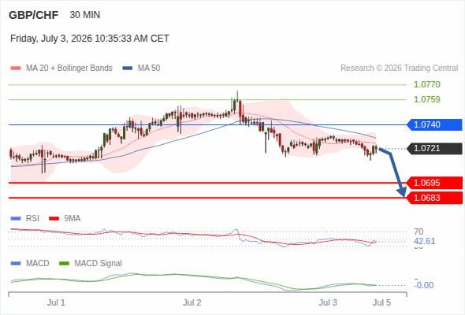
Task: Click the blue RSI legend swatch
Action: (16, 219)
